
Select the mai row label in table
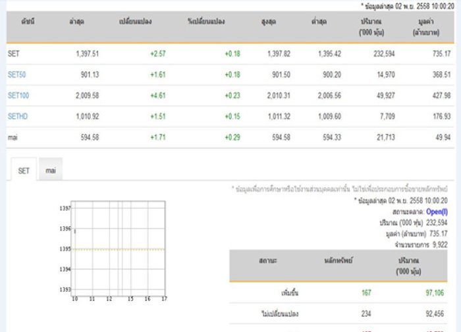[13, 137]
